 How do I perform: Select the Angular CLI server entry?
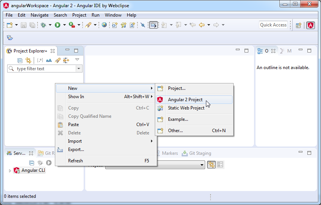coord(29,170)
